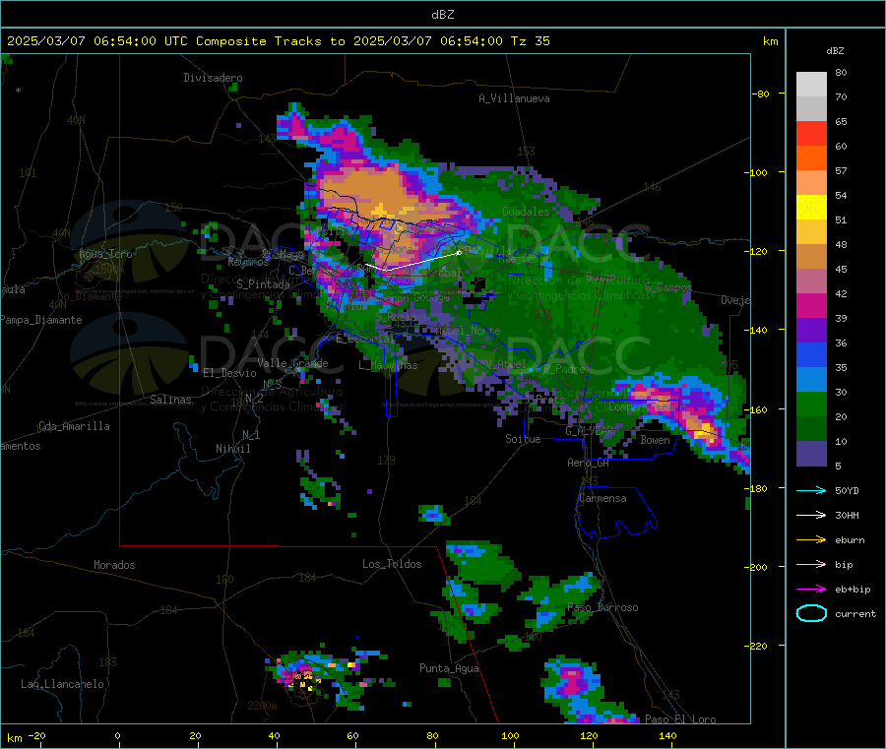This screenshot has width=886, height=749.
Task: Click the 'Lag.Llancanelo' map label
Action: [62, 684]
